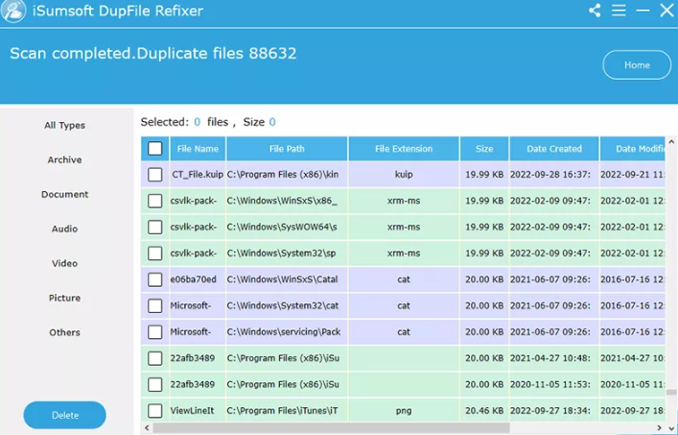Select the Picture category
The height and width of the screenshot is (435, 678).
click(x=65, y=298)
